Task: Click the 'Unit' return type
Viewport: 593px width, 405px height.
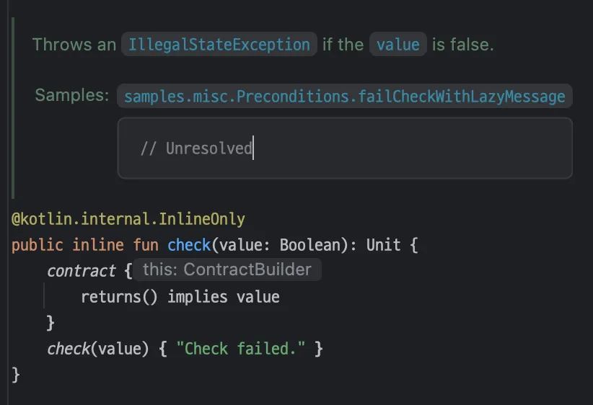Action: coord(383,245)
